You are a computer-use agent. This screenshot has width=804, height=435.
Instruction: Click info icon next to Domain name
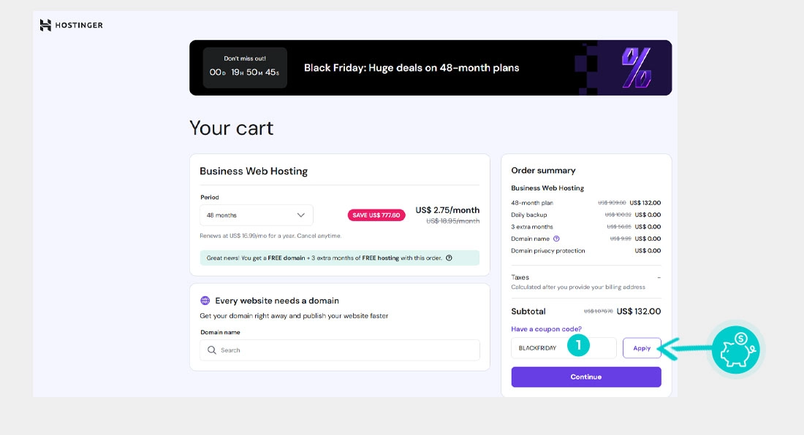point(557,239)
